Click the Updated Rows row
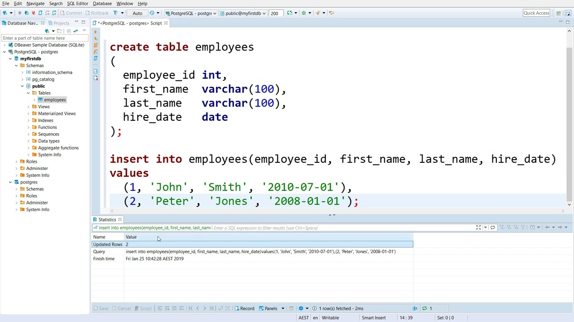Viewport: 574px width, 322px height. [252, 244]
